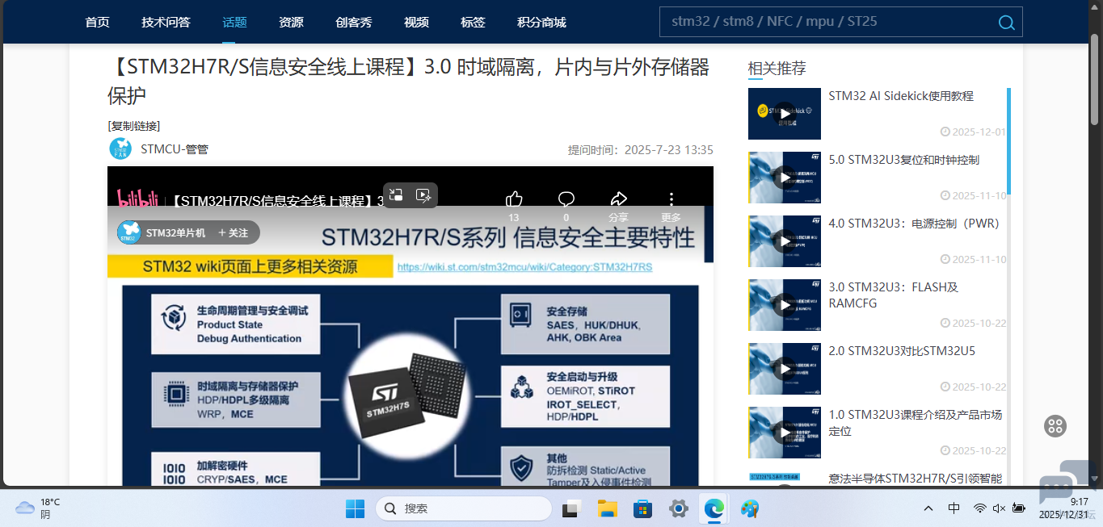Image resolution: width=1103 pixels, height=527 pixels.
Task: Click [复制链接] copy link
Action: 134,126
